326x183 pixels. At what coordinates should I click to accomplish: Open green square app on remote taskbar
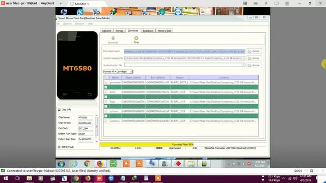[113, 164]
